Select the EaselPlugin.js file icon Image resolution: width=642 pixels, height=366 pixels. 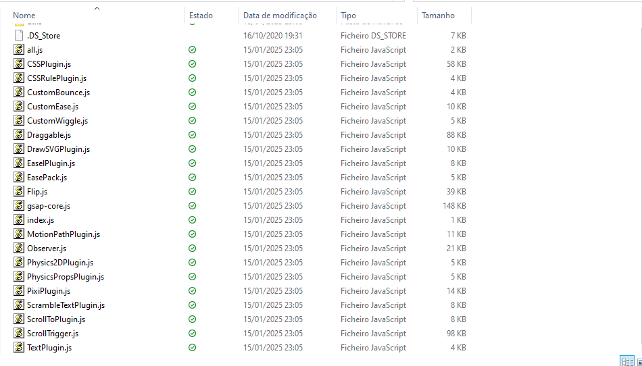[x=19, y=163]
